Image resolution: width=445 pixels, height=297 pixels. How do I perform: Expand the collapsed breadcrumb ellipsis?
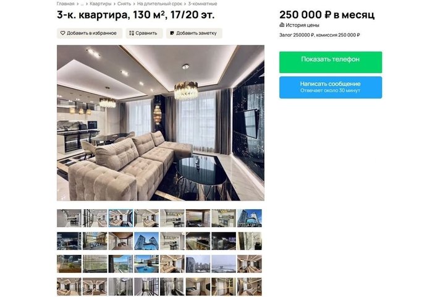82,4
